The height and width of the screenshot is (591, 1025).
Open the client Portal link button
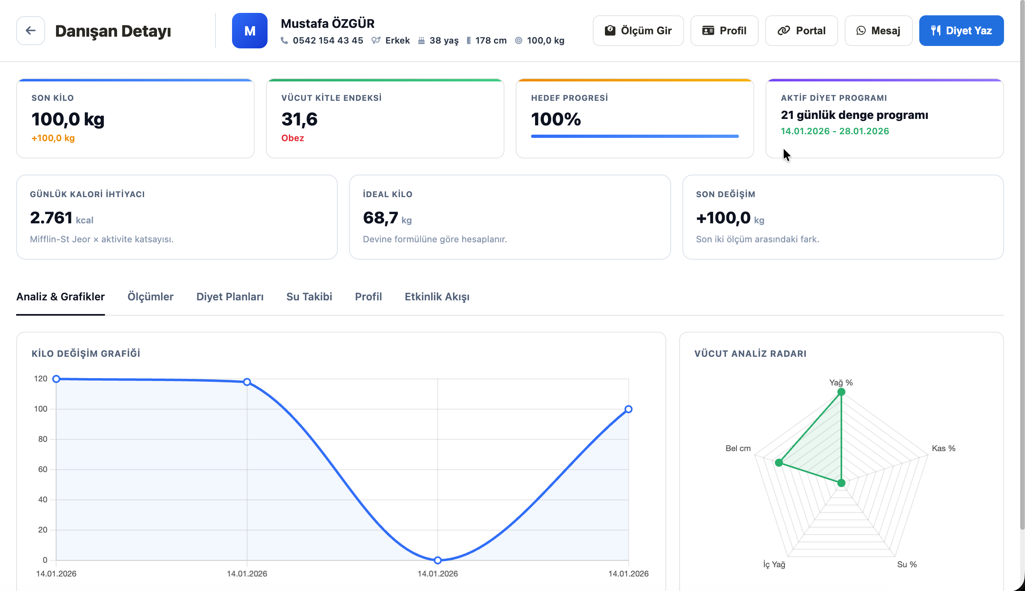(801, 31)
